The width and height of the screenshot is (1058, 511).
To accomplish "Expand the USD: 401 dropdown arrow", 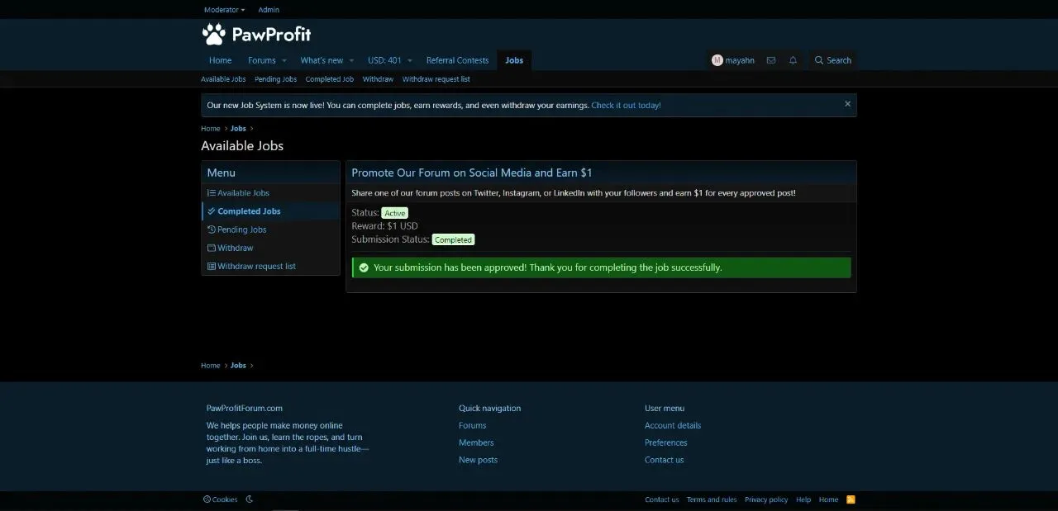I will point(410,60).
